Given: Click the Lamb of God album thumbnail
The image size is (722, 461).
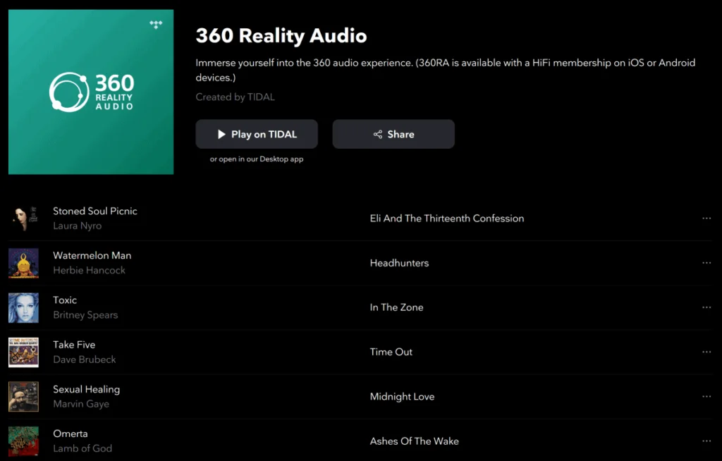Looking at the screenshot, I should coord(23,441).
